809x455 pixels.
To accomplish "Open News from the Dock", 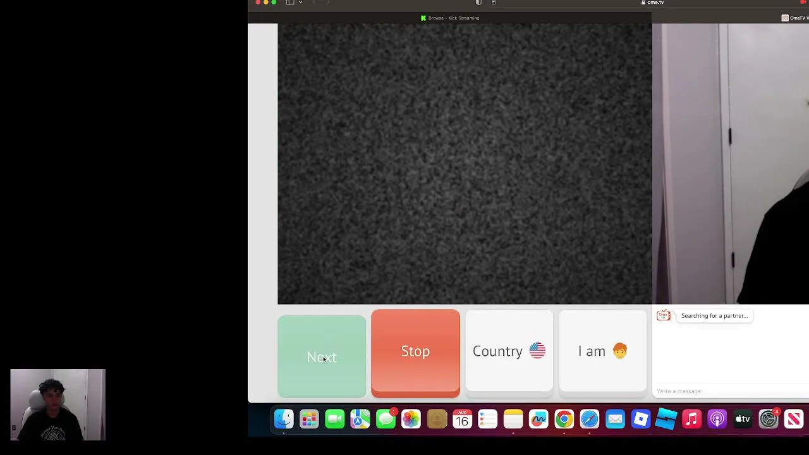I will (x=793, y=419).
